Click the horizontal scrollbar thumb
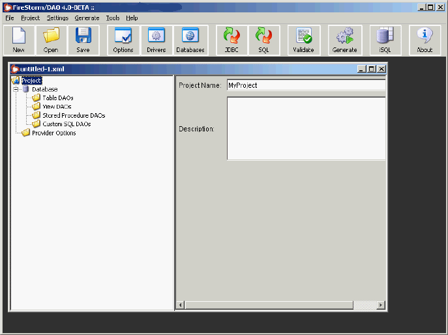Screen dimensions: 448x335 point(269,305)
